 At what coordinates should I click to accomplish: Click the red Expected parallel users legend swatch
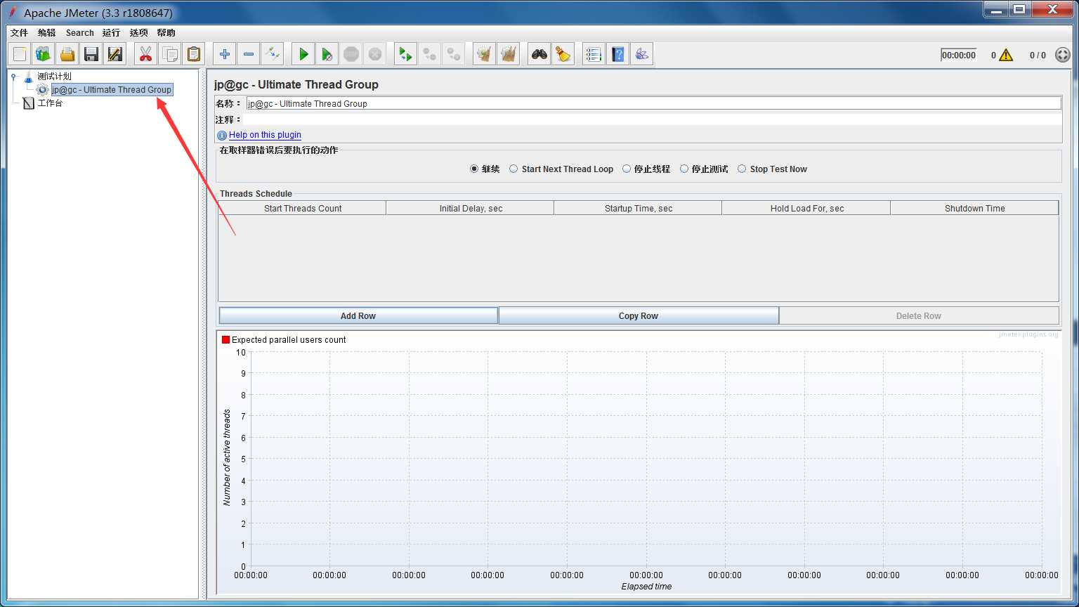coord(225,339)
